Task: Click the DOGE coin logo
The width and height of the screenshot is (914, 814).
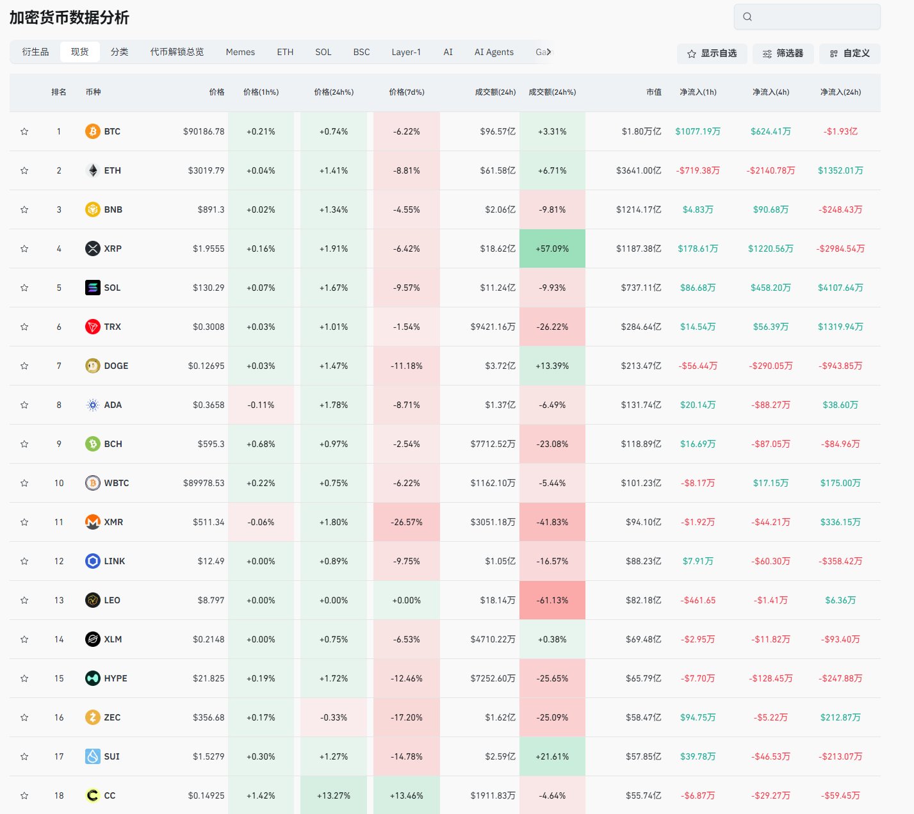Action: tap(93, 366)
